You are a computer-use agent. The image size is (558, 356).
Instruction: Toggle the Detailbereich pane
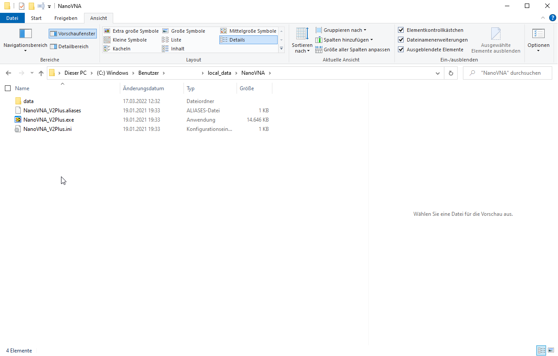[x=69, y=46]
